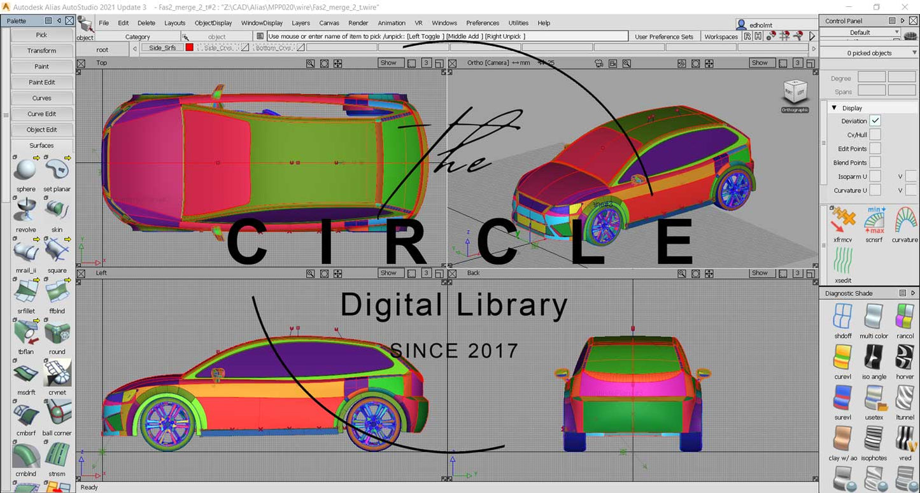The image size is (920, 493).
Task: Click the User Preference Sets button
Action: 663,37
